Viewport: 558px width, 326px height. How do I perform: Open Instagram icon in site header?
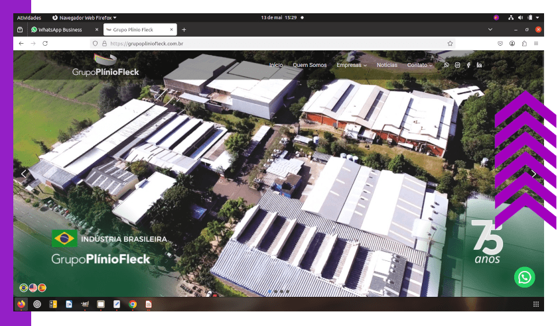[x=457, y=65]
